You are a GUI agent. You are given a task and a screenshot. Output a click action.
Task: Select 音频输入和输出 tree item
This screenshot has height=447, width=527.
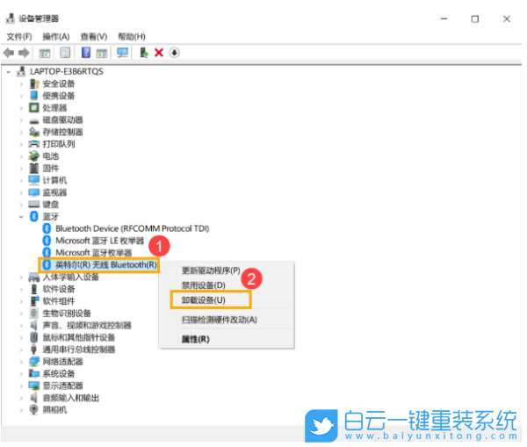coord(71,399)
